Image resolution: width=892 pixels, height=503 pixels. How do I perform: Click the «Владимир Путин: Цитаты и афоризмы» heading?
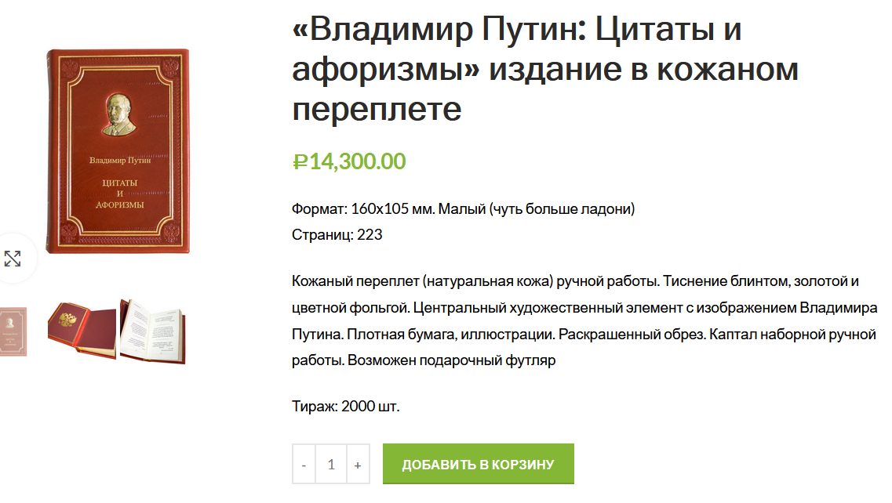click(516, 69)
